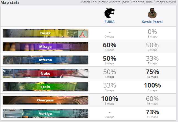Click FURIA's 100% Overpass winrate

tap(109, 99)
